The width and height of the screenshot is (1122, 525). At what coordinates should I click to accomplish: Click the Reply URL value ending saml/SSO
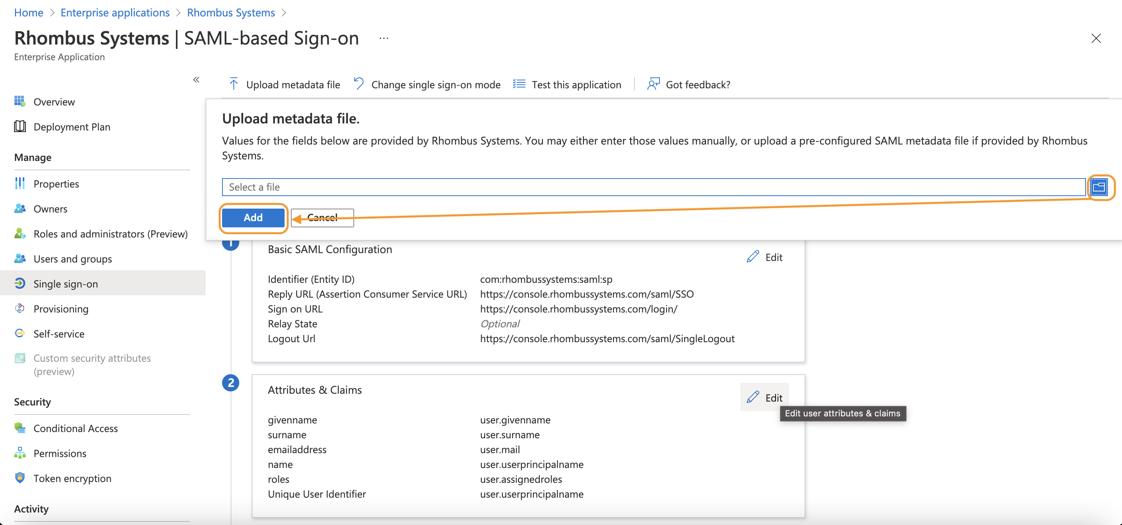(x=587, y=294)
